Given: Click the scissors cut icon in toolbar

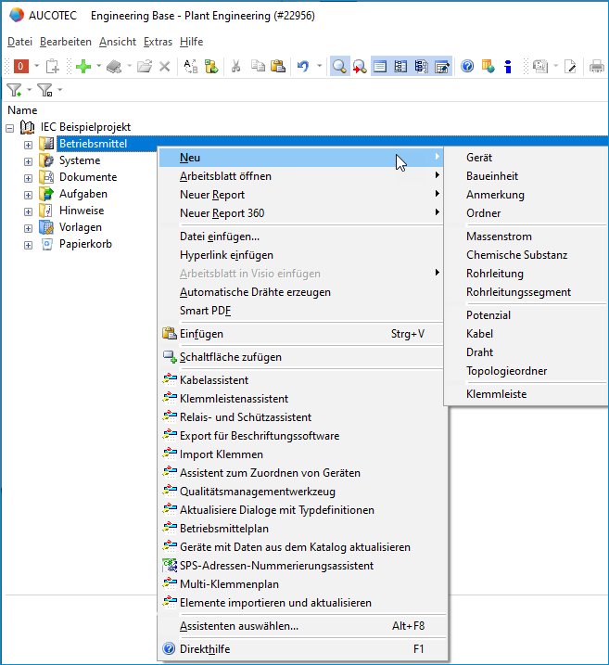Looking at the screenshot, I should coord(235,66).
